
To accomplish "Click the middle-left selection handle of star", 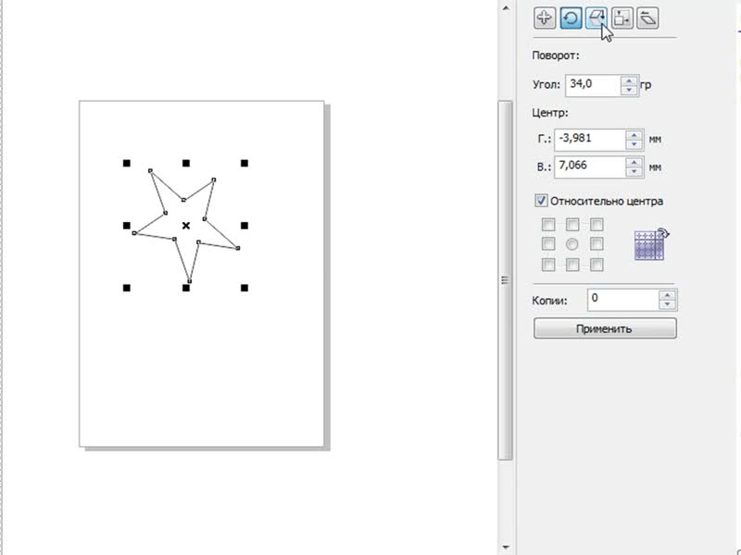I will point(127,226).
